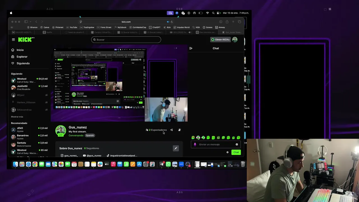
Task: Pick the first green emote above message box
Action: click(193, 137)
